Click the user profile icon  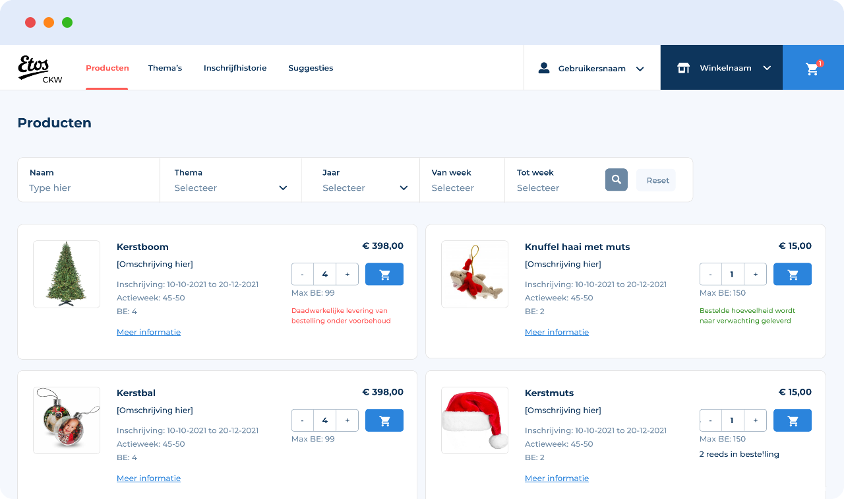544,68
